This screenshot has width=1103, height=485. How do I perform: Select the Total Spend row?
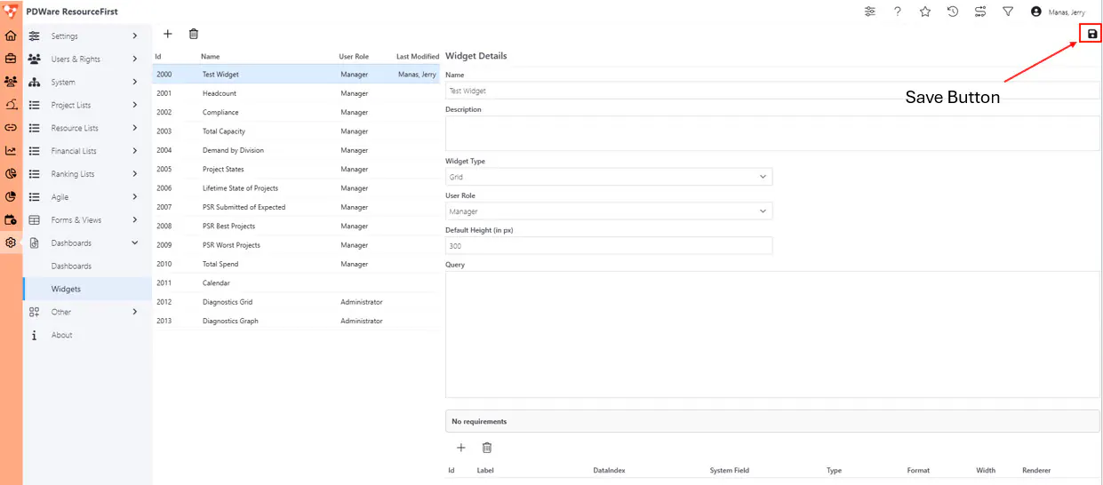[x=296, y=264]
